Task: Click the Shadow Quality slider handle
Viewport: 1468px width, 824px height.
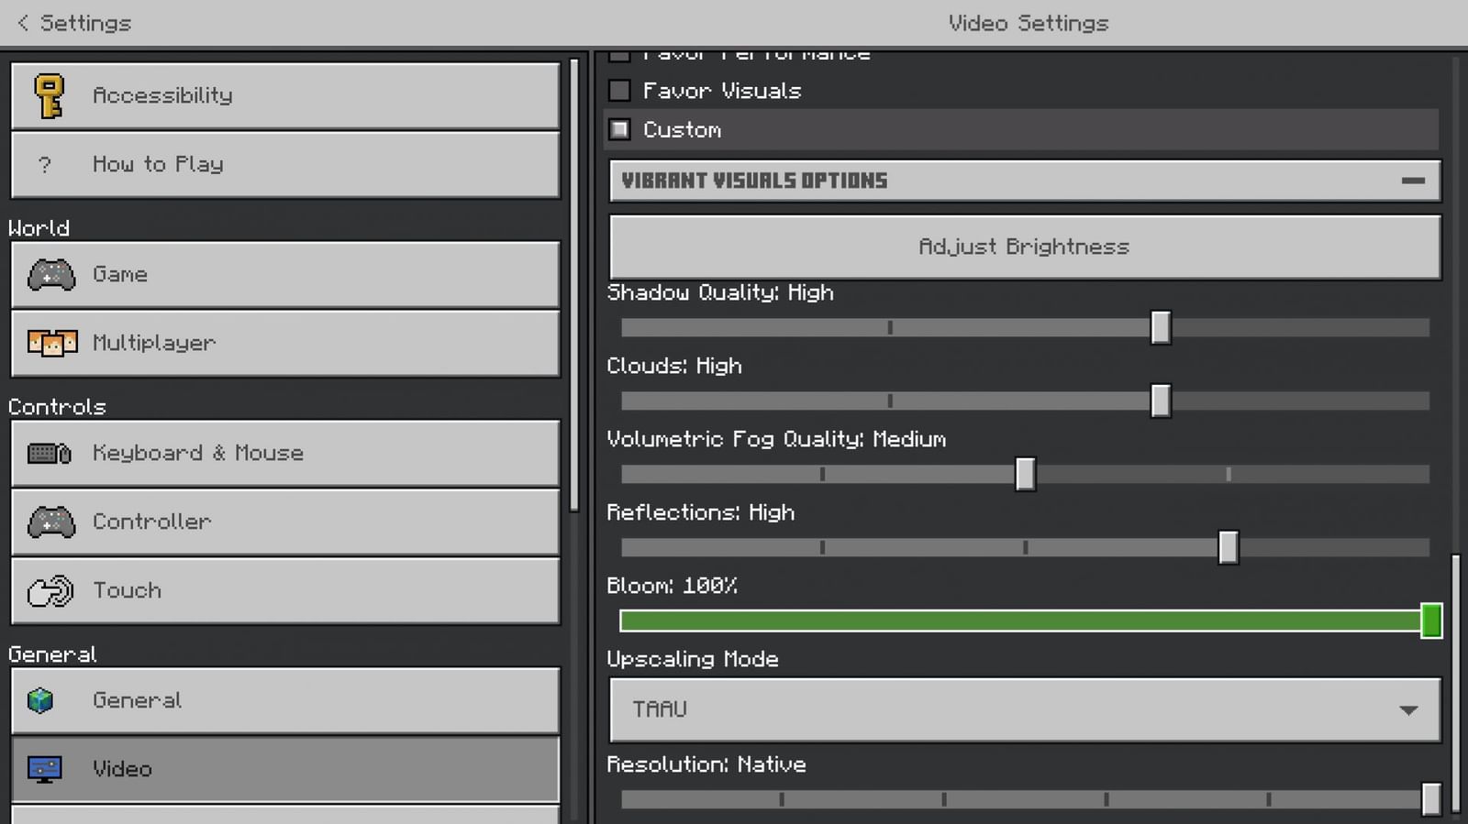Action: click(1161, 327)
